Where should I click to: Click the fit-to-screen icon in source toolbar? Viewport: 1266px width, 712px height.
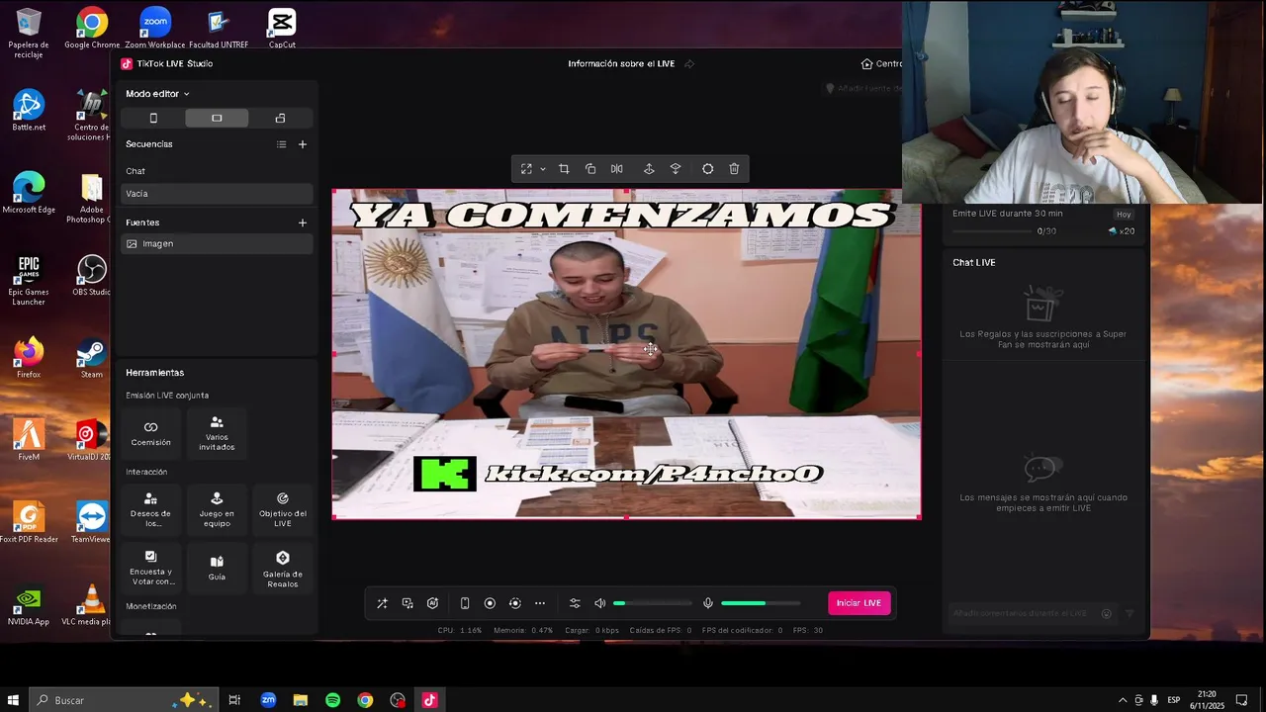526,169
